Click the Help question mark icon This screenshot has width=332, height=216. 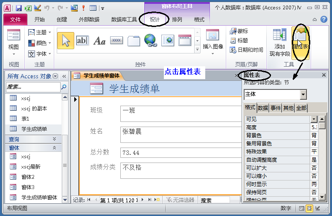[324, 19]
